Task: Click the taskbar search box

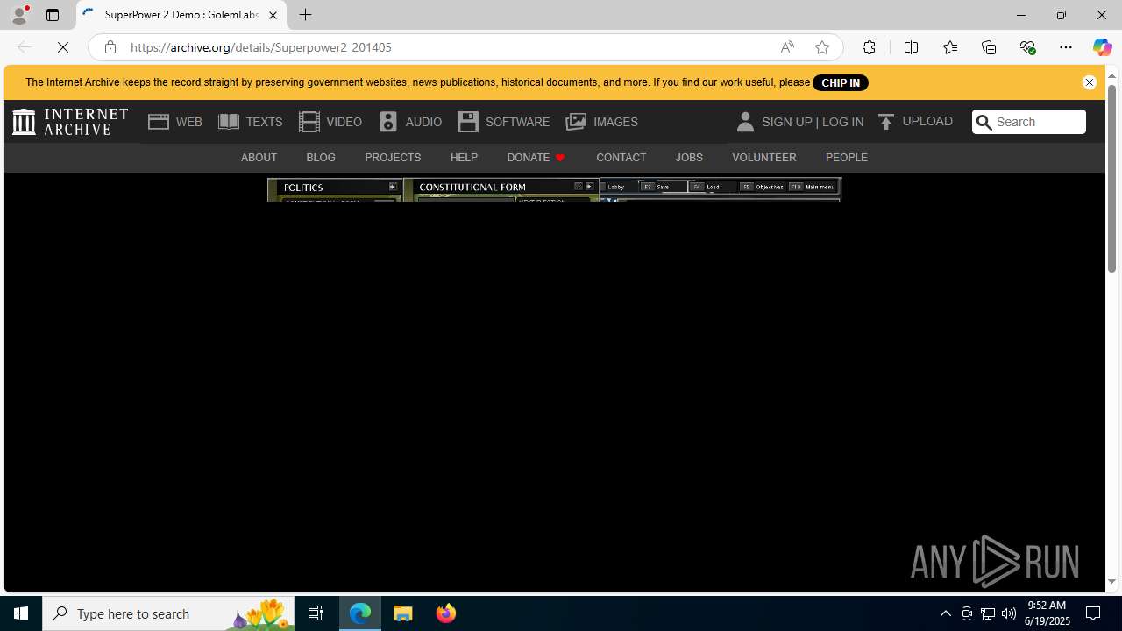Action: [x=167, y=613]
